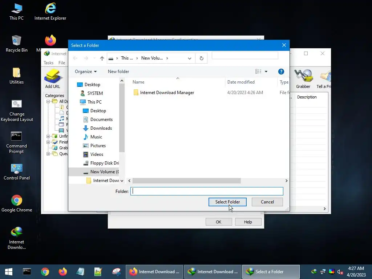372x279 pixels.
Task: Select Floppy Disk Drive in navigation pane
Action: click(101, 163)
